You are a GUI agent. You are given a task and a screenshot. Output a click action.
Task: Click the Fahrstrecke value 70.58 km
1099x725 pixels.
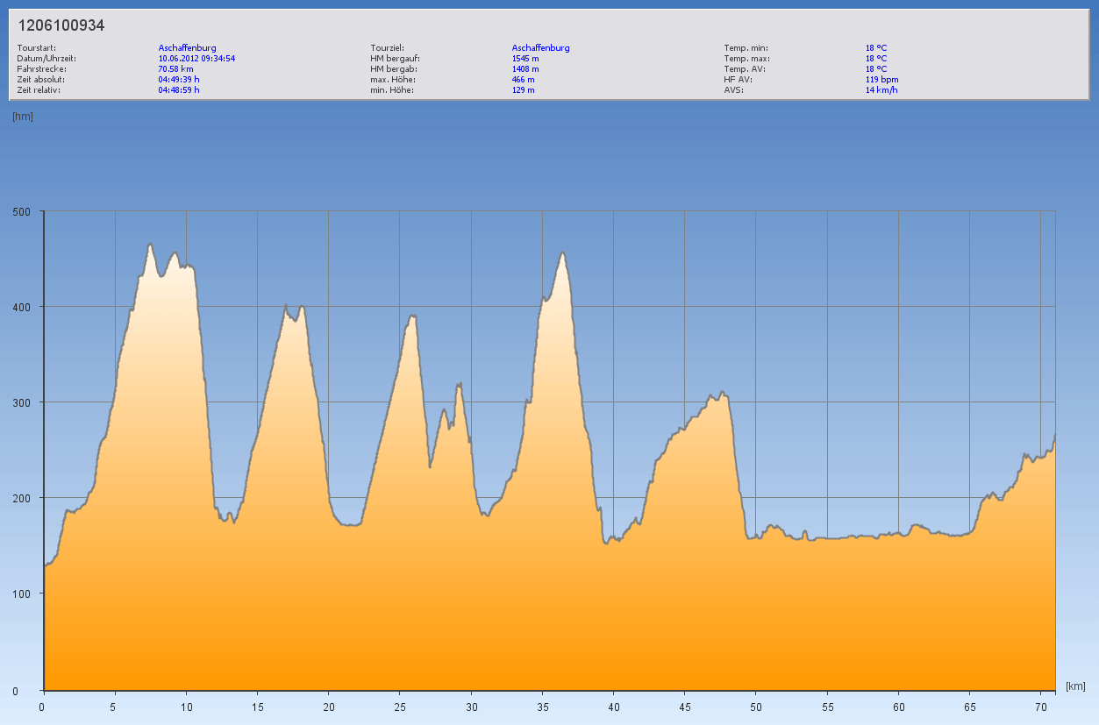click(175, 68)
